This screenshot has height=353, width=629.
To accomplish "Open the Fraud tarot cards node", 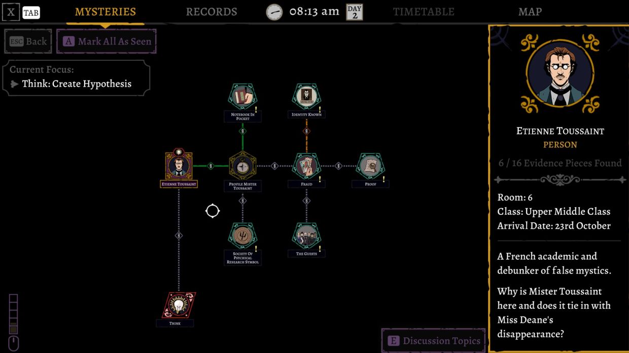I will (x=306, y=166).
